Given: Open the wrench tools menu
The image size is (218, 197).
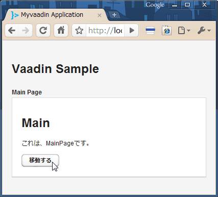Looking at the screenshot, I should [x=204, y=31].
